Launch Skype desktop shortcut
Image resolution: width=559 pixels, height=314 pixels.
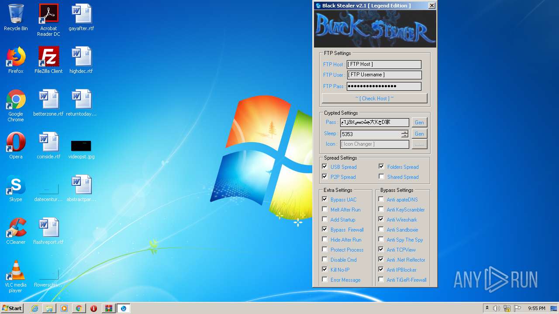(x=16, y=188)
